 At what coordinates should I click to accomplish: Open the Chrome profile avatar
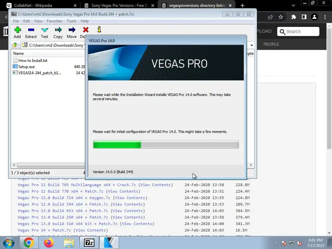click(314, 17)
